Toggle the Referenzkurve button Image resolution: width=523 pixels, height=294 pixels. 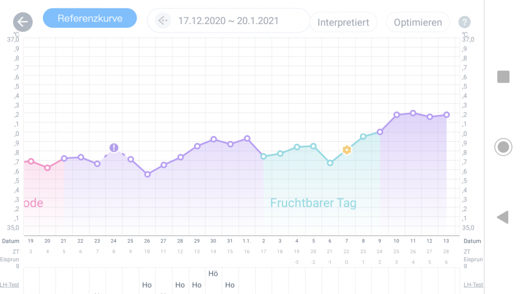[90, 18]
